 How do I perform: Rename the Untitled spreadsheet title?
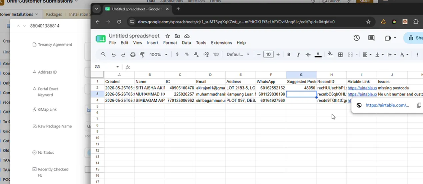pyautogui.click(x=134, y=36)
